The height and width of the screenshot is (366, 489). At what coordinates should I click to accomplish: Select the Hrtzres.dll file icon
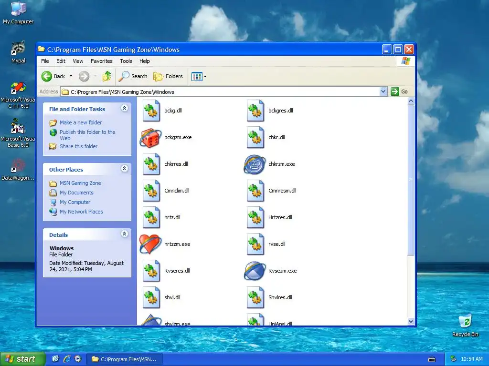[x=255, y=217]
